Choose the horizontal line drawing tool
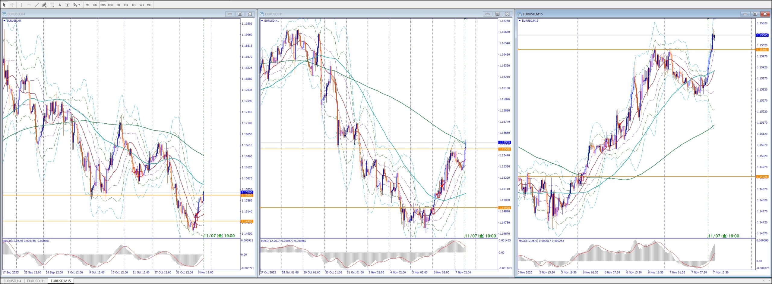 coord(29,5)
